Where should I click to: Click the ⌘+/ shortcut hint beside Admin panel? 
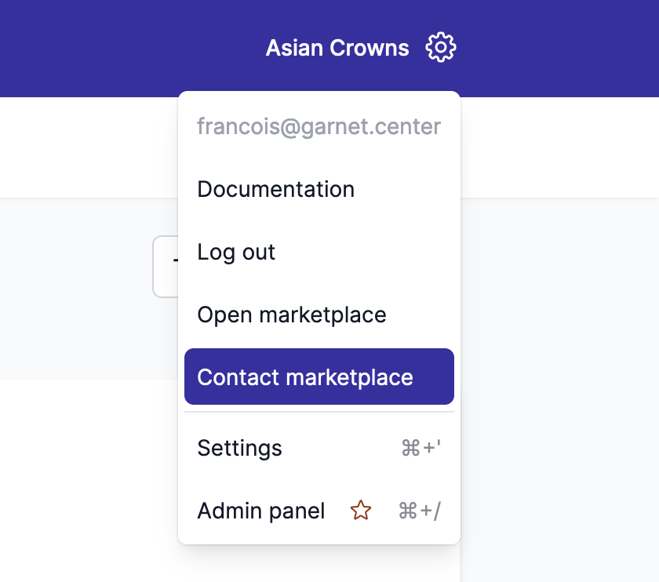click(x=419, y=511)
